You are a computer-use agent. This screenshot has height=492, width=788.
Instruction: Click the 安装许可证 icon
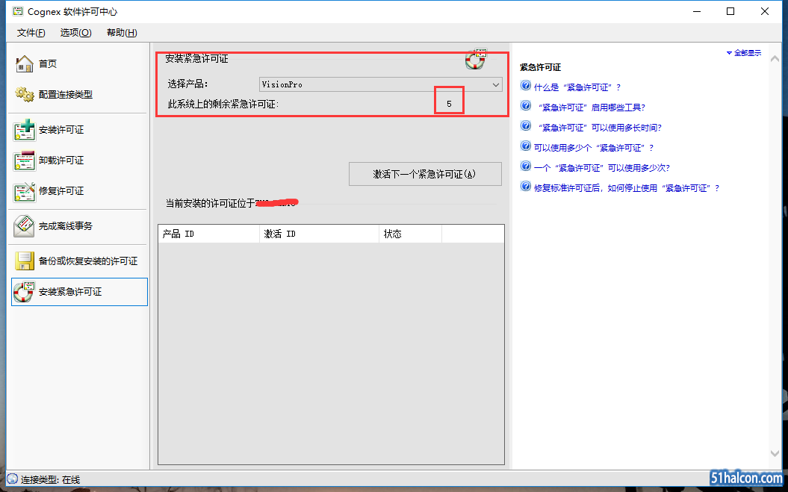pyautogui.click(x=24, y=130)
